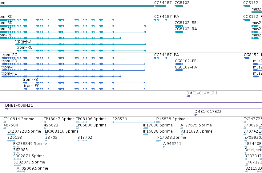
Task: Click the trpm-PG protein label
Action: pyautogui.click(x=9, y=55)
